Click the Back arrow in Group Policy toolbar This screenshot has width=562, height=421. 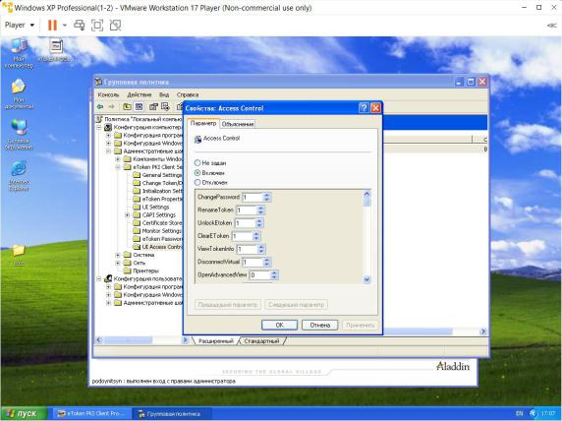pyautogui.click(x=100, y=106)
